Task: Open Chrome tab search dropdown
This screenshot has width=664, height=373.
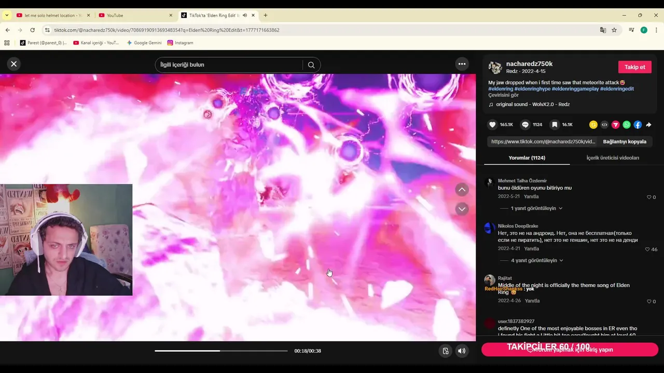Action: [7, 15]
